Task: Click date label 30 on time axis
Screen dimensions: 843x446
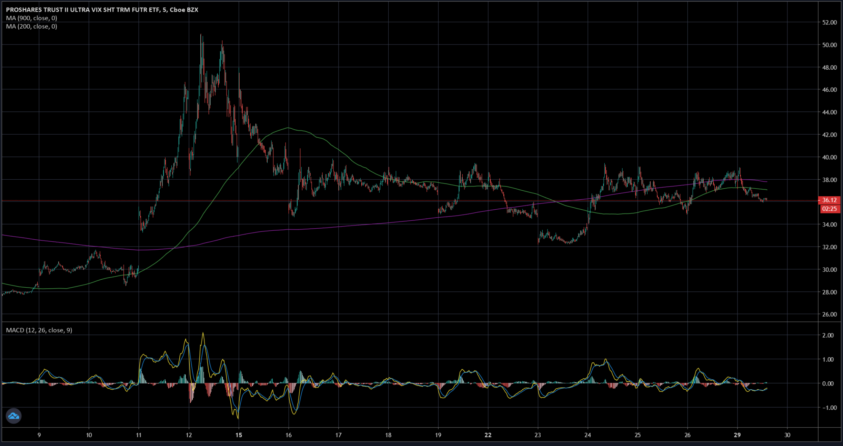Action: tap(787, 435)
